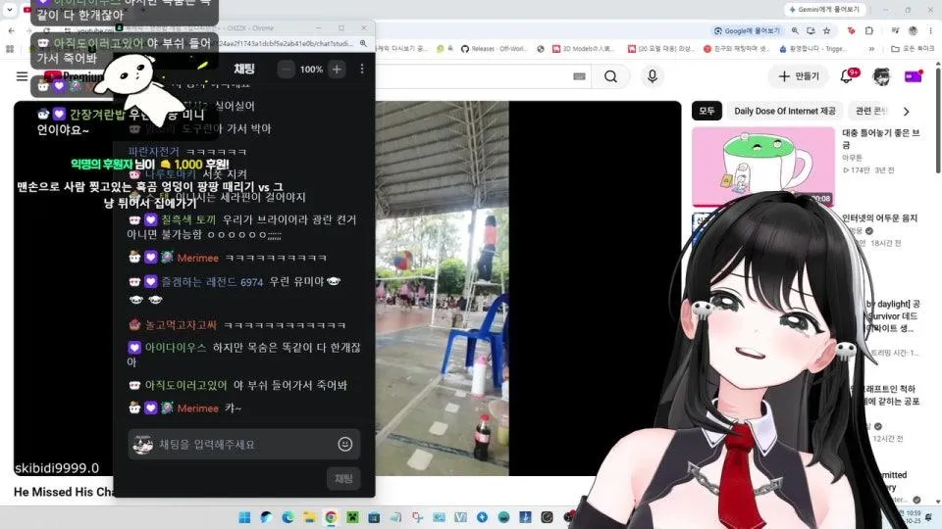
Task: Select the Daily Dose Of Internet 제공 chip
Action: (x=785, y=111)
